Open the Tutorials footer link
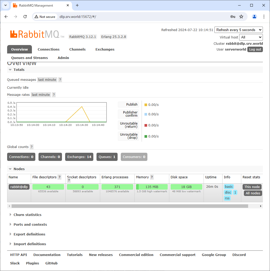 click(x=75, y=255)
